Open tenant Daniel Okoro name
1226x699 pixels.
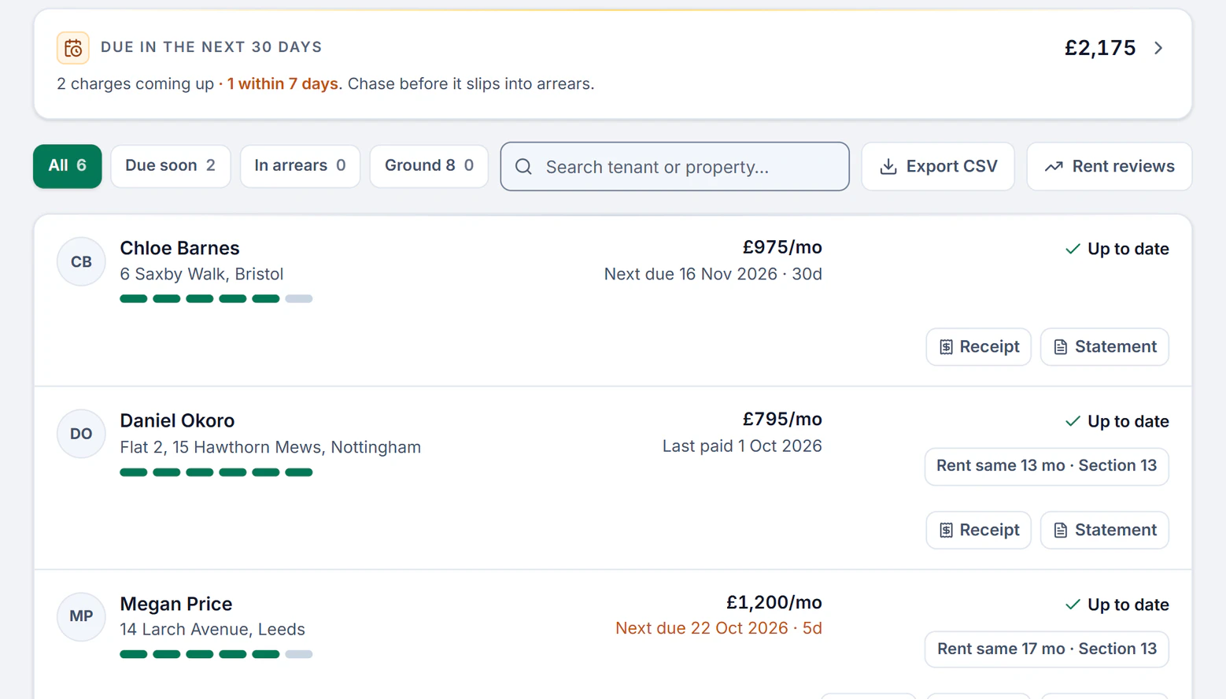(177, 420)
